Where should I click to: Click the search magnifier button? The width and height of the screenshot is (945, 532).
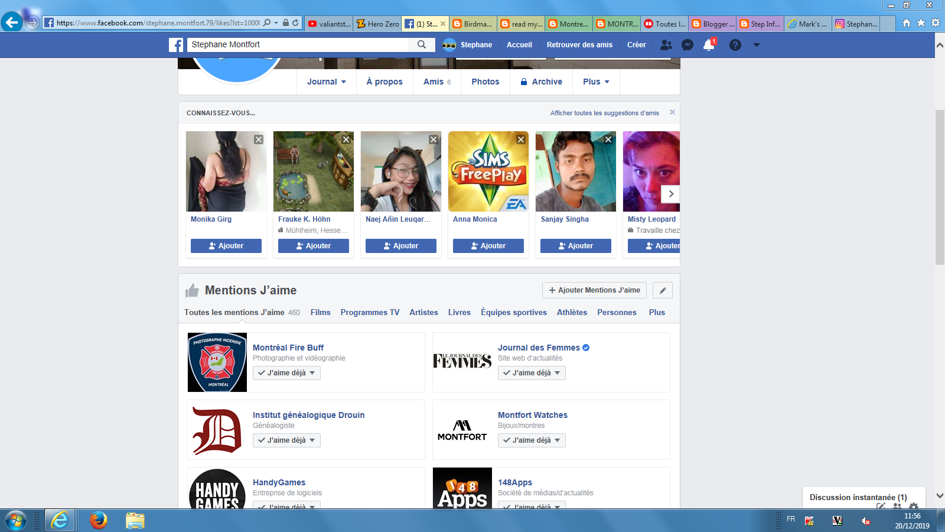pyautogui.click(x=422, y=44)
